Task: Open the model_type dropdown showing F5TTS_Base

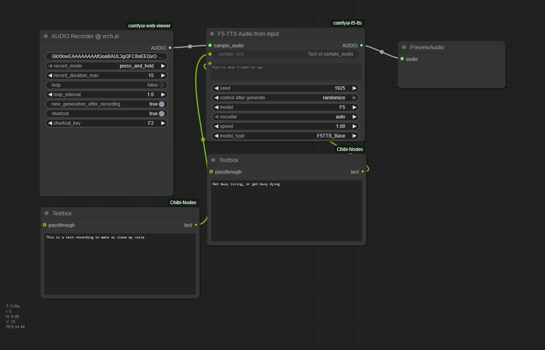Action: pos(285,136)
